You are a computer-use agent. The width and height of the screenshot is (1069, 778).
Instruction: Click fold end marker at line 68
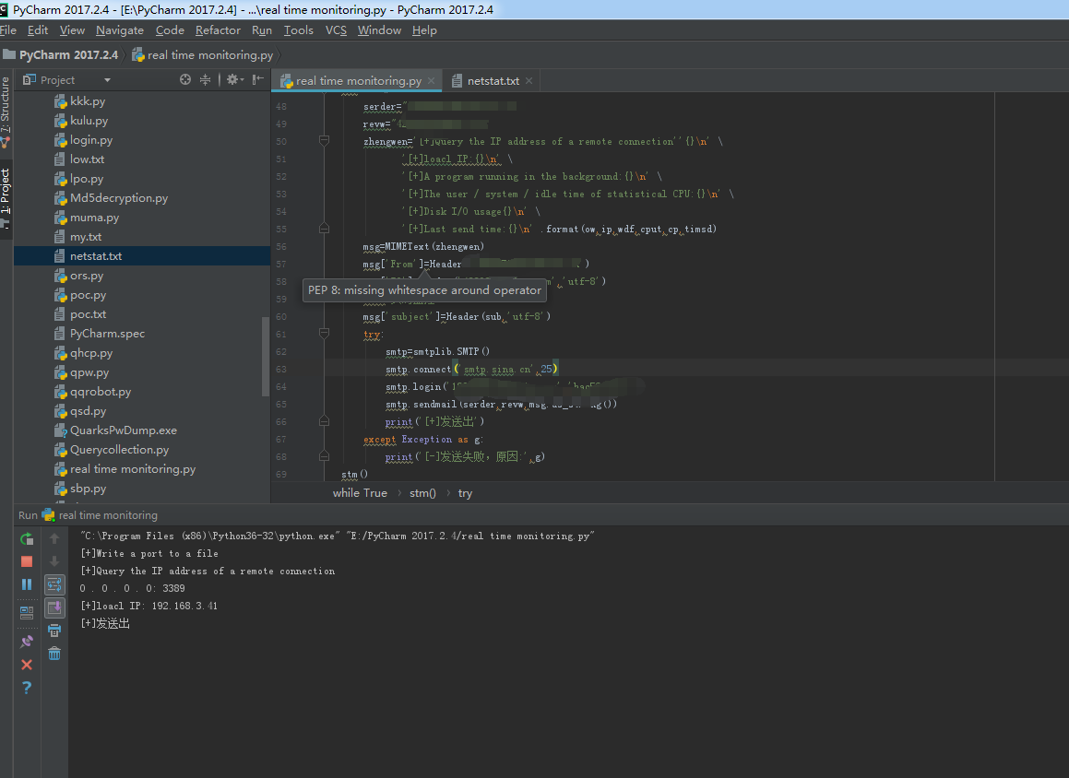pos(324,455)
